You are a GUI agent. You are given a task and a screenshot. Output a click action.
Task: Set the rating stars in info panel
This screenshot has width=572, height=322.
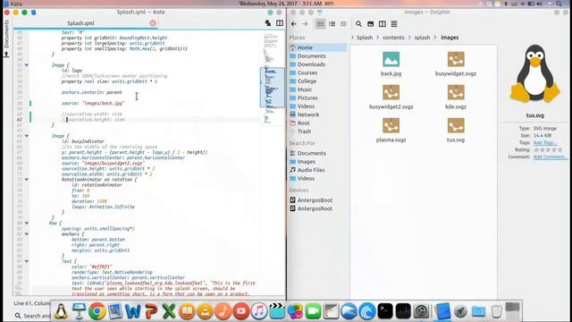548,149
